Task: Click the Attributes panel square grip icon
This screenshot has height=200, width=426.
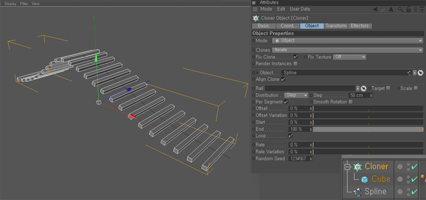Action: click(x=254, y=3)
